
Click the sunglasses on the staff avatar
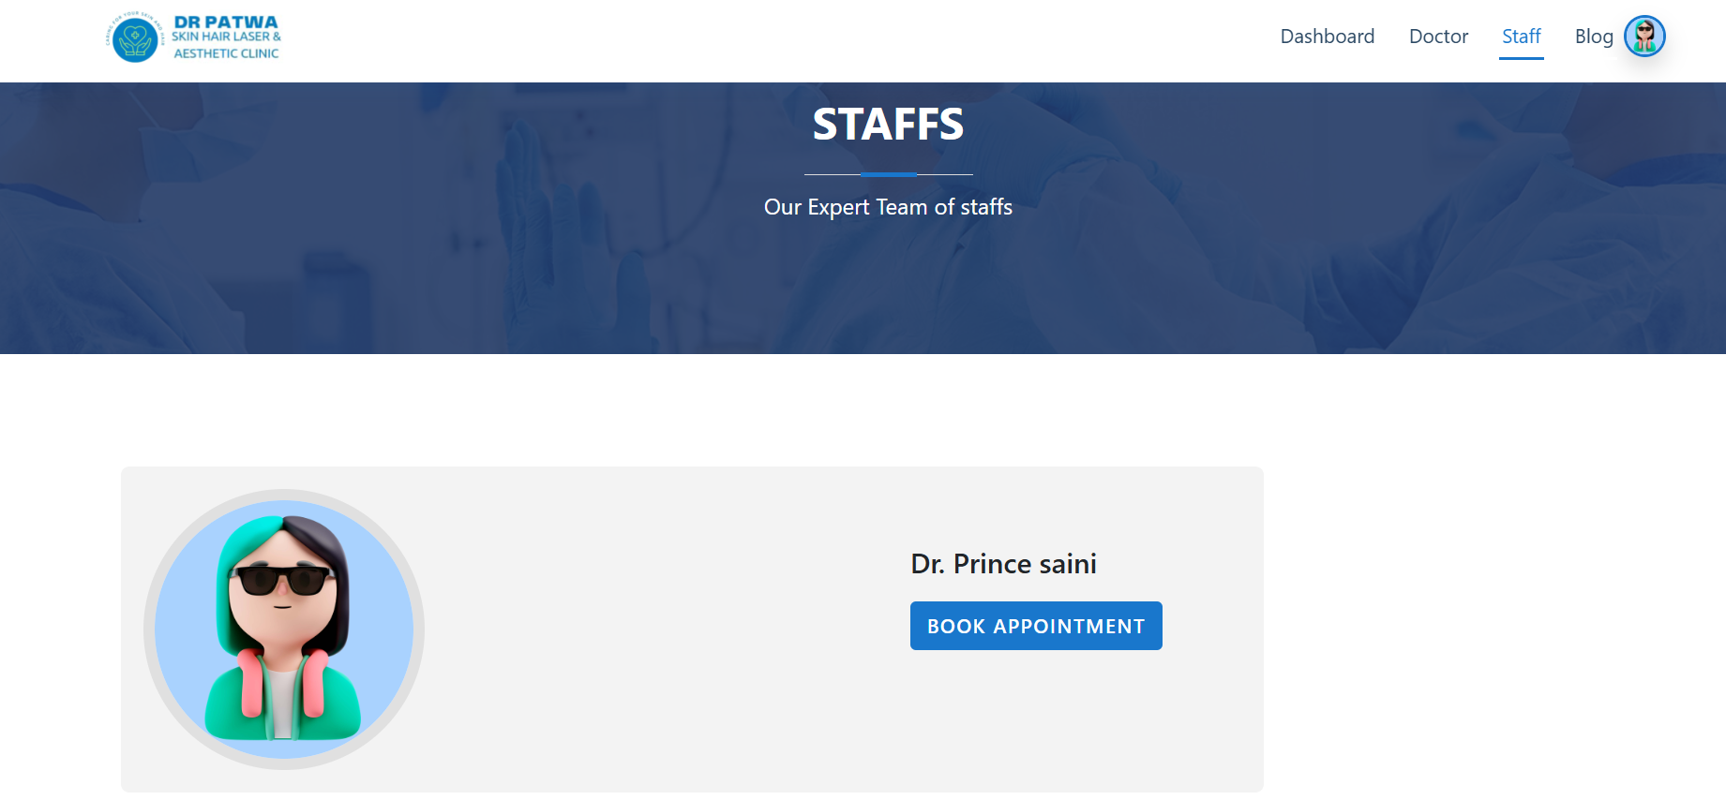(x=282, y=581)
